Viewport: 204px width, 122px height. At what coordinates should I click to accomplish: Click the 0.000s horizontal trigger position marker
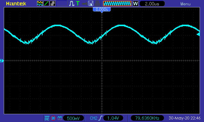pyautogui.click(x=102, y=10)
